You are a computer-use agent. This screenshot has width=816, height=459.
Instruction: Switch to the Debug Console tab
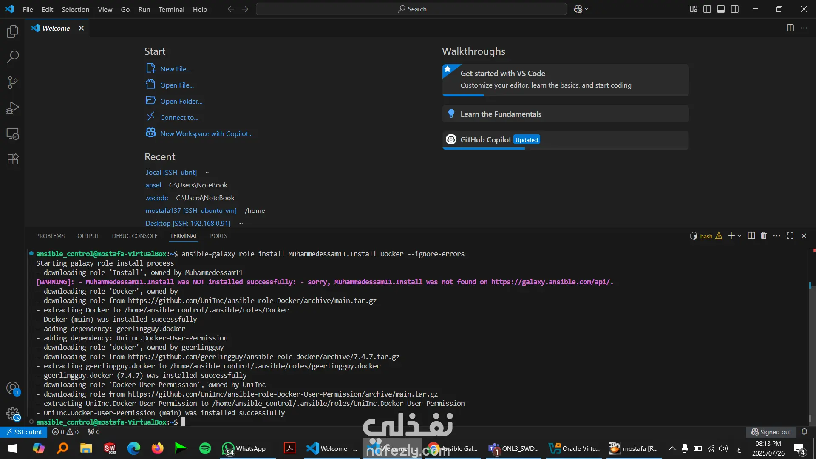pos(135,236)
